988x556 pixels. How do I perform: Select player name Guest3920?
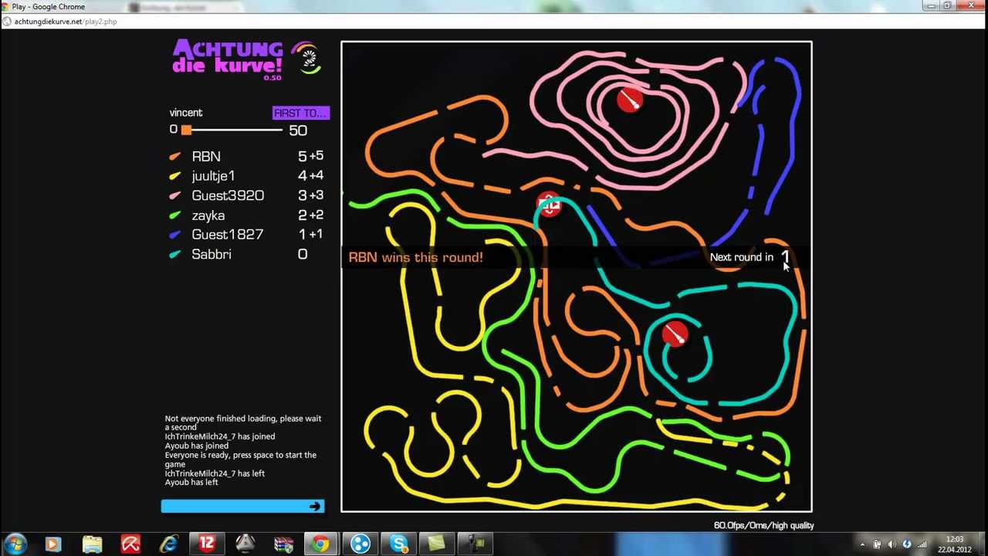[228, 195]
